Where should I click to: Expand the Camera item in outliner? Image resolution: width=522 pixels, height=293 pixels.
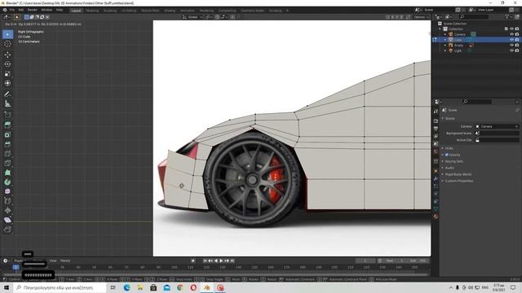coord(445,34)
